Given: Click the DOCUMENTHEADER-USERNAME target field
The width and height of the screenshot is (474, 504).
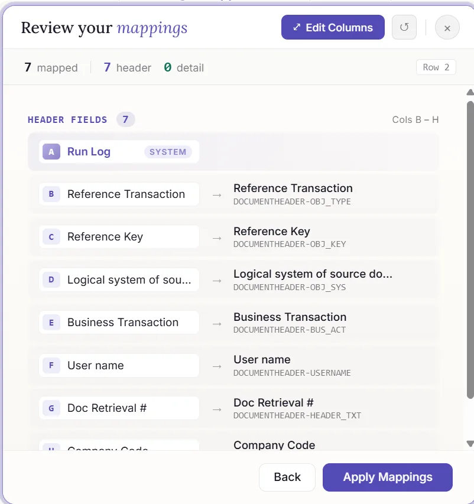Looking at the screenshot, I should point(292,373).
